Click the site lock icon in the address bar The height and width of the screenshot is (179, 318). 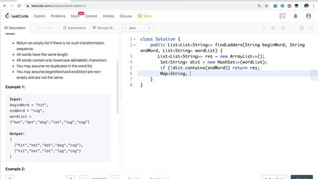coord(28,6)
